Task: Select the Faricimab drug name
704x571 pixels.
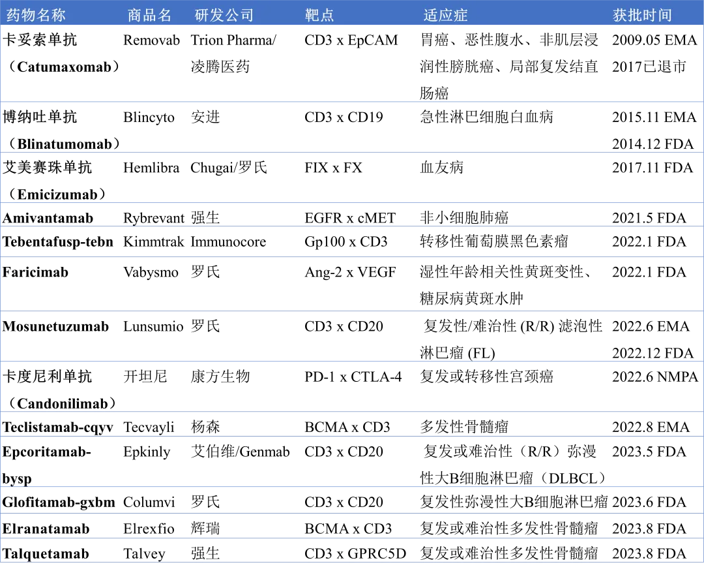Action: point(35,272)
